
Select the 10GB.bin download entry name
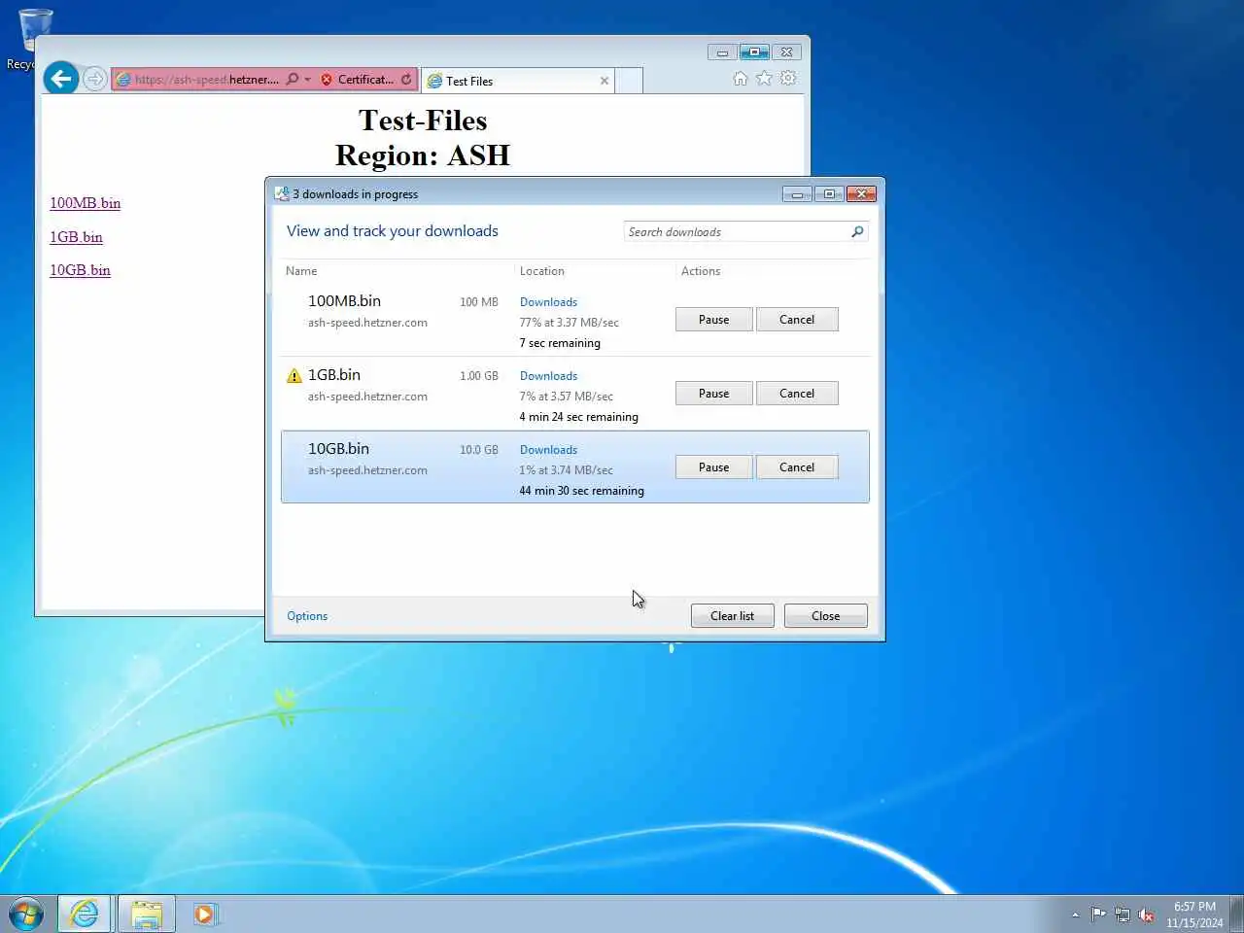tap(338, 449)
